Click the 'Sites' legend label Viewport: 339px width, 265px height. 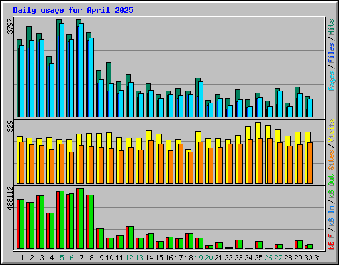[x=332, y=160]
